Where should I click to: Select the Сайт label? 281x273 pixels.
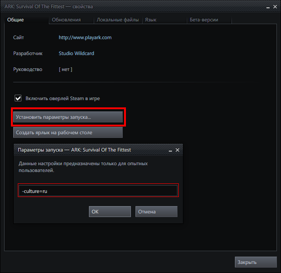18,37
